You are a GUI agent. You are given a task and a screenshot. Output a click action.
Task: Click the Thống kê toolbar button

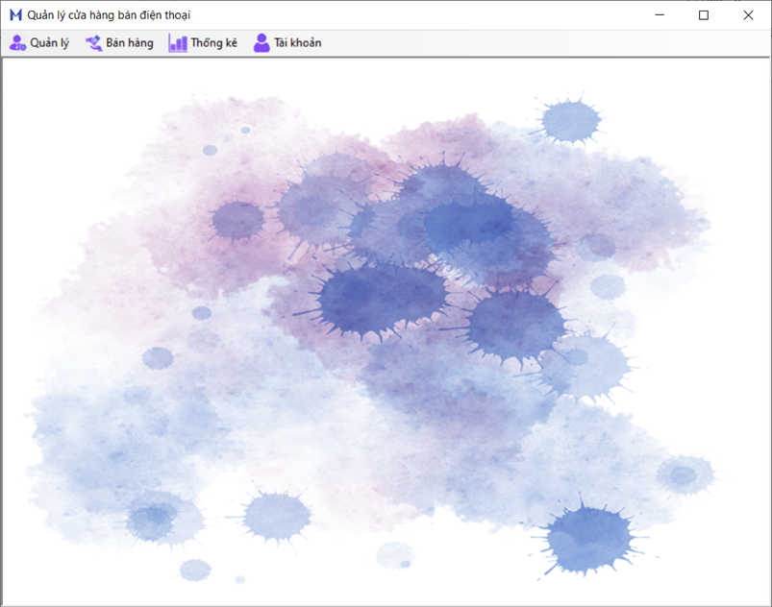[203, 42]
